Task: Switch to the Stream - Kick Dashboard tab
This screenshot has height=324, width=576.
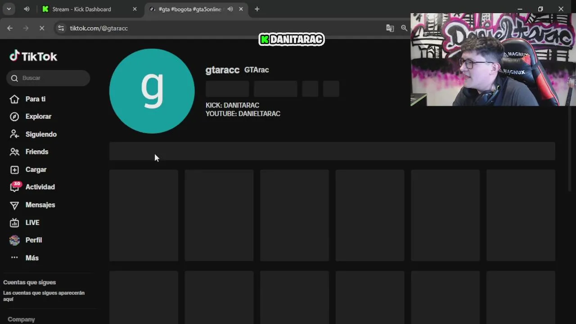Action: tap(89, 9)
